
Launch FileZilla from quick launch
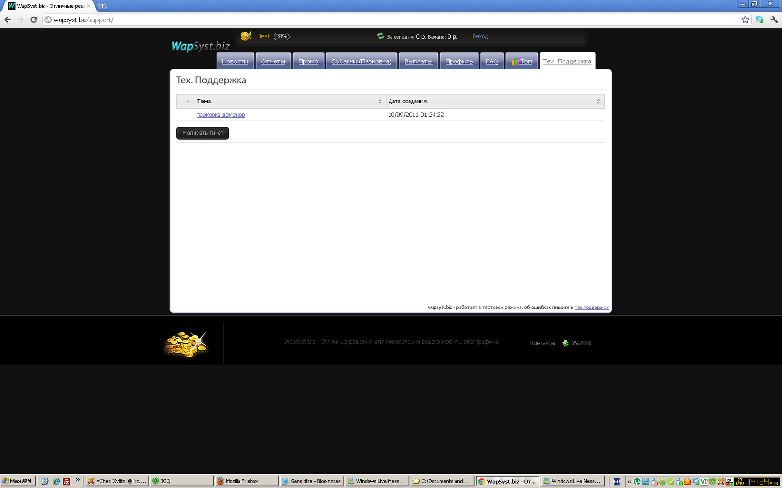tap(66, 481)
